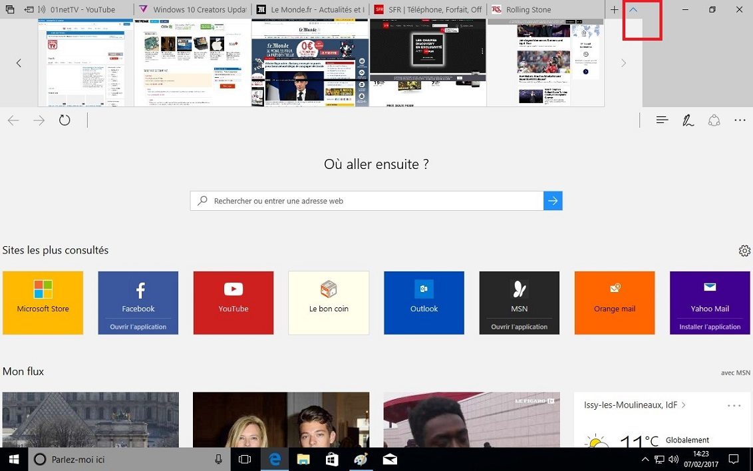The height and width of the screenshot is (471, 753).
Task: Switch to the Le Monde.fr tab
Action: pos(310,10)
